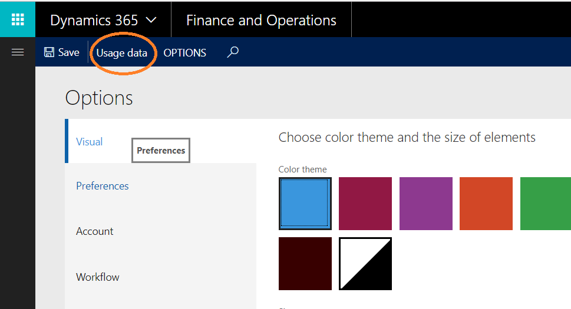Open Finance and Operations home link

tap(261, 20)
